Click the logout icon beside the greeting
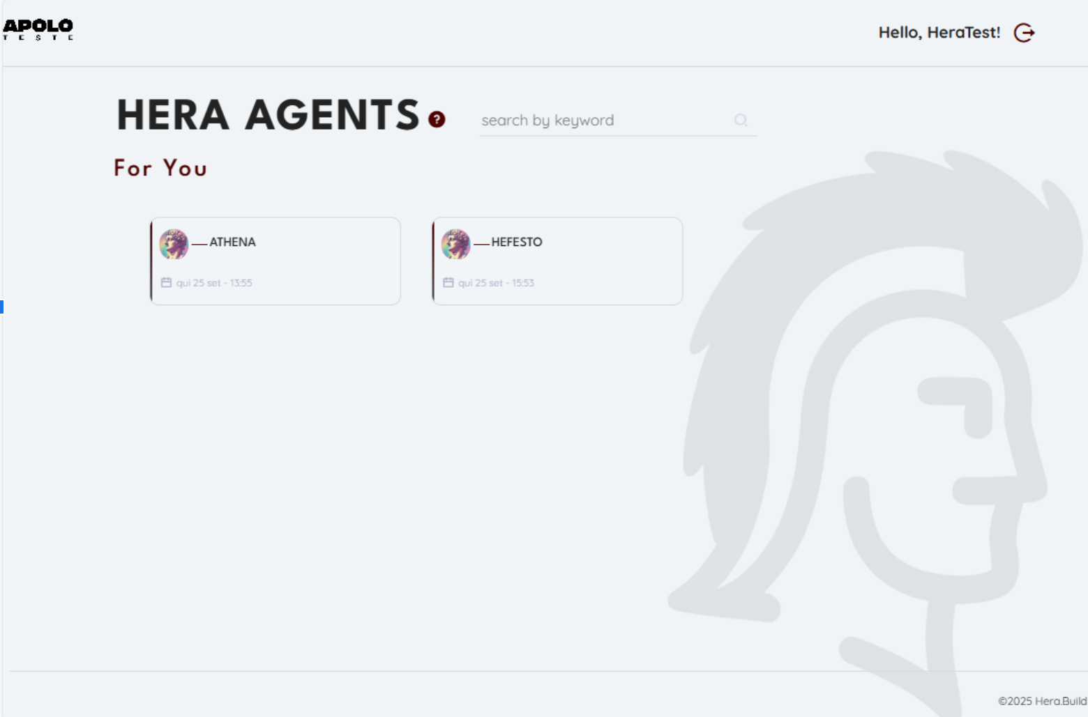1088x717 pixels. click(x=1024, y=33)
